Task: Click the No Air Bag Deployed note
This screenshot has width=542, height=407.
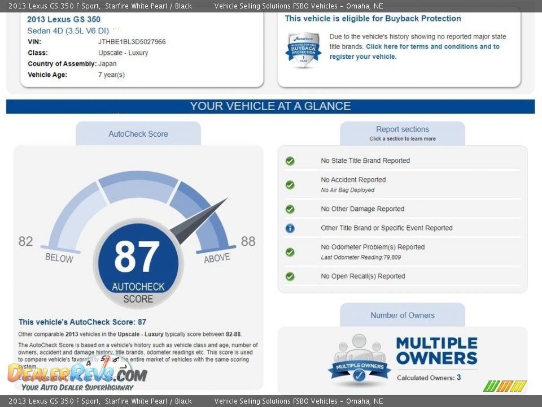Action: click(x=347, y=190)
